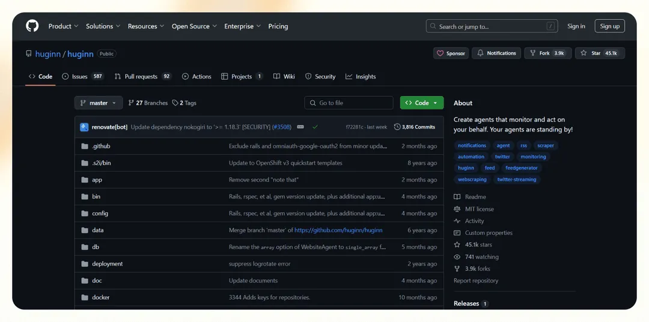Screen dimensions: 649x322
Task: Expand the Open Source menu
Action: point(194,26)
